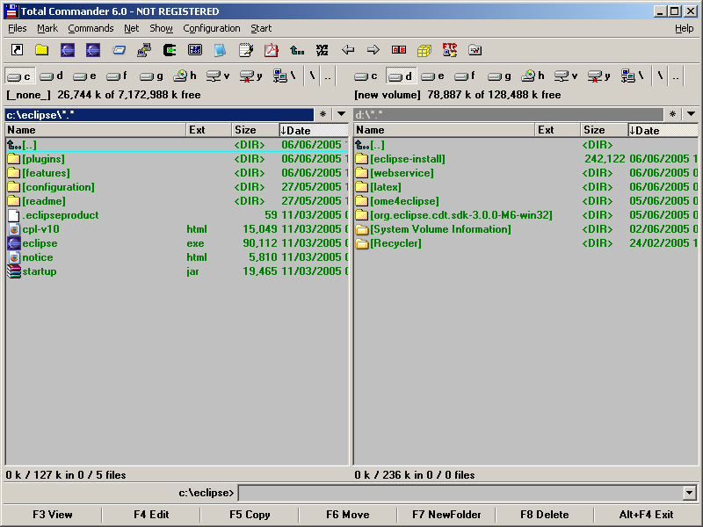Click the yellow folder toolbar icon
Image resolution: width=703 pixels, height=527 pixels.
point(42,50)
